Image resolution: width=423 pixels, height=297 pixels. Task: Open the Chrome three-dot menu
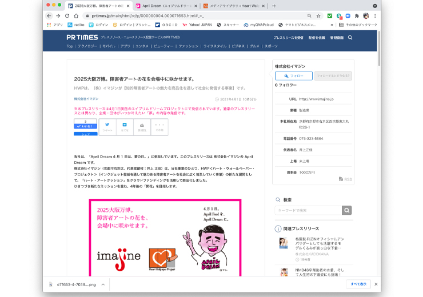click(x=375, y=16)
